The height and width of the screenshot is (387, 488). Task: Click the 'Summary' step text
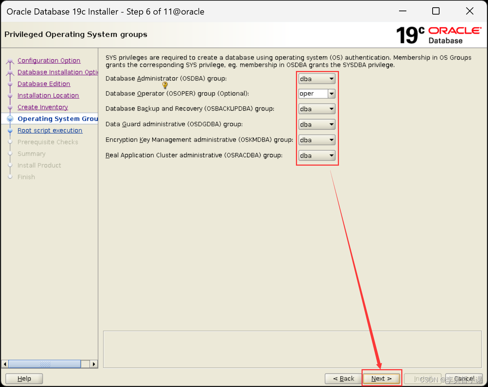[31, 154]
